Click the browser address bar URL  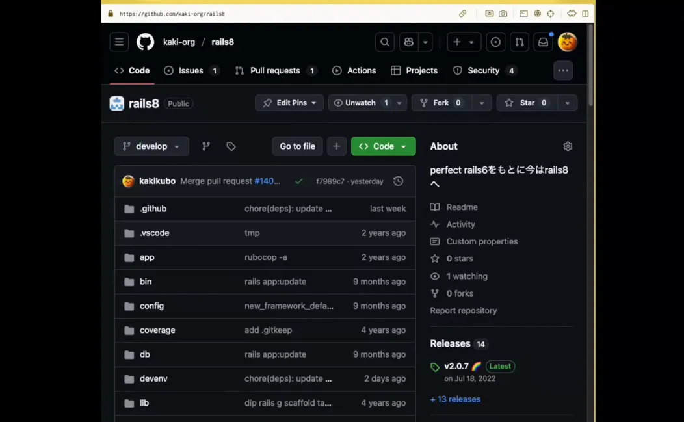(x=172, y=14)
